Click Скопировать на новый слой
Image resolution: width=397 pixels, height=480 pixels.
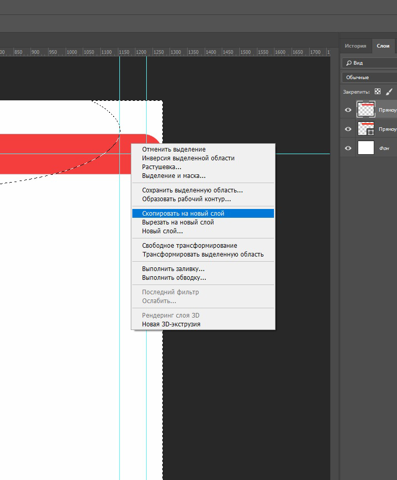[x=183, y=213]
